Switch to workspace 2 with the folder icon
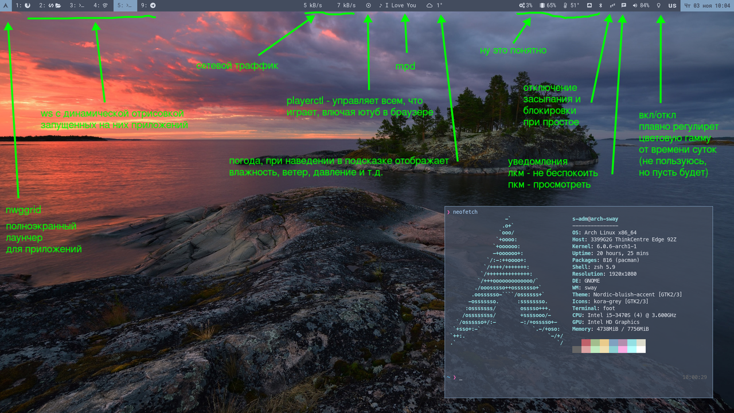This screenshot has width=734, height=413. tap(50, 5)
